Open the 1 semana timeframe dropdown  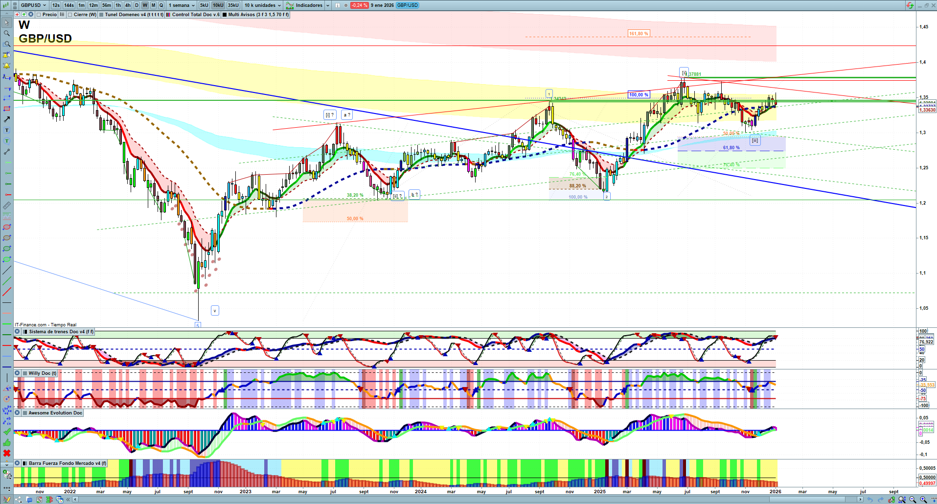click(x=182, y=5)
